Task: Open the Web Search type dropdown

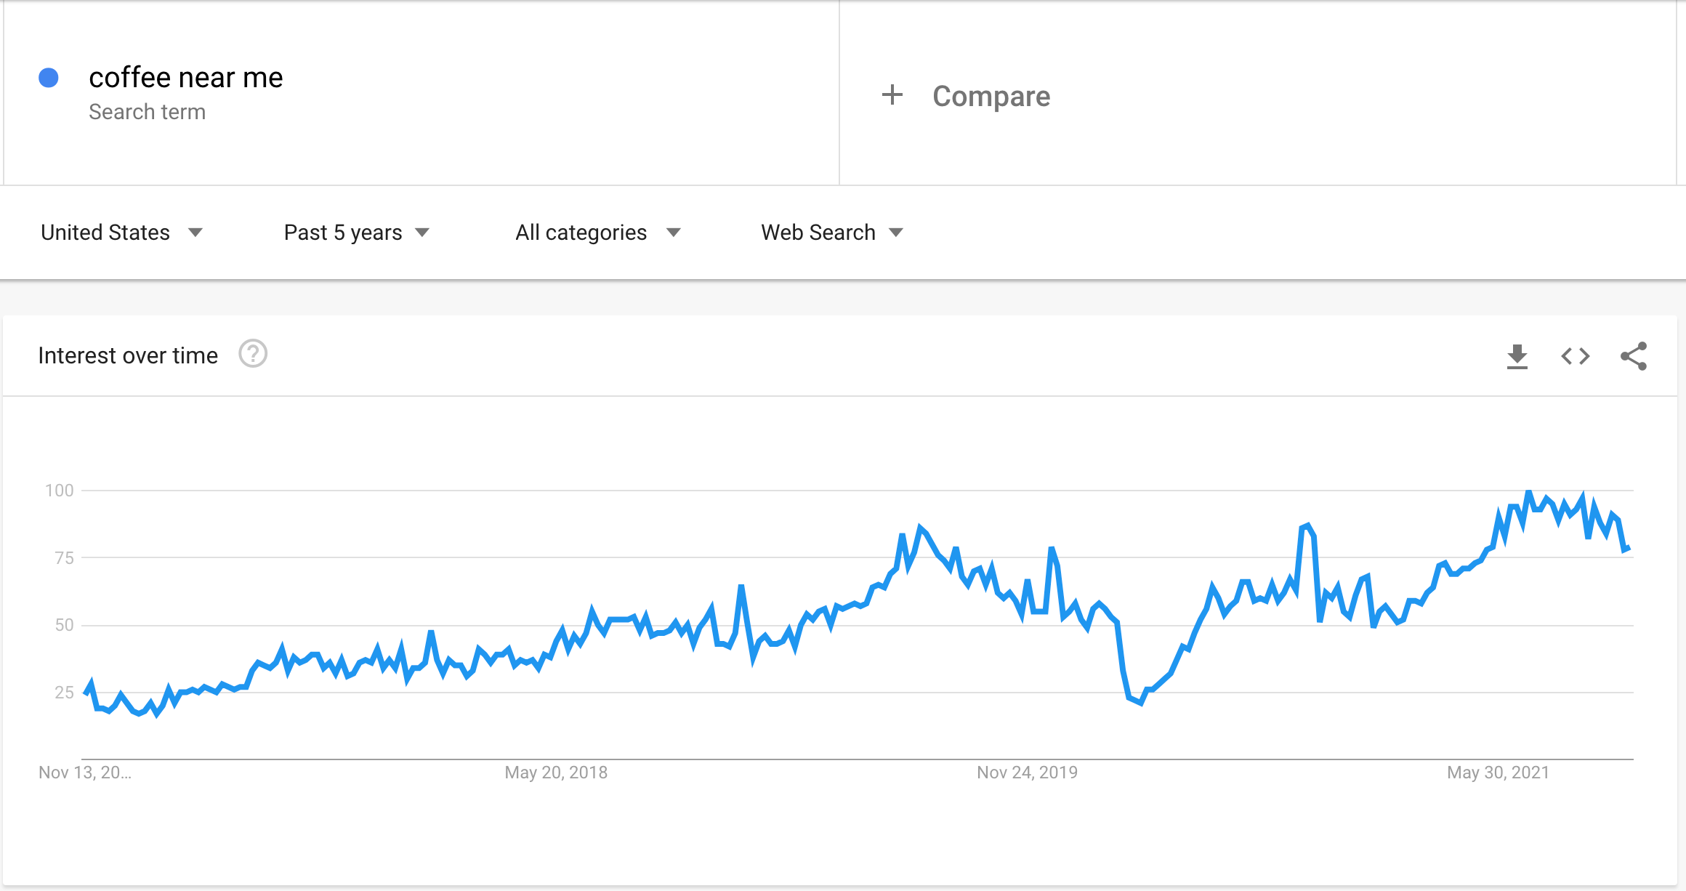Action: click(832, 233)
